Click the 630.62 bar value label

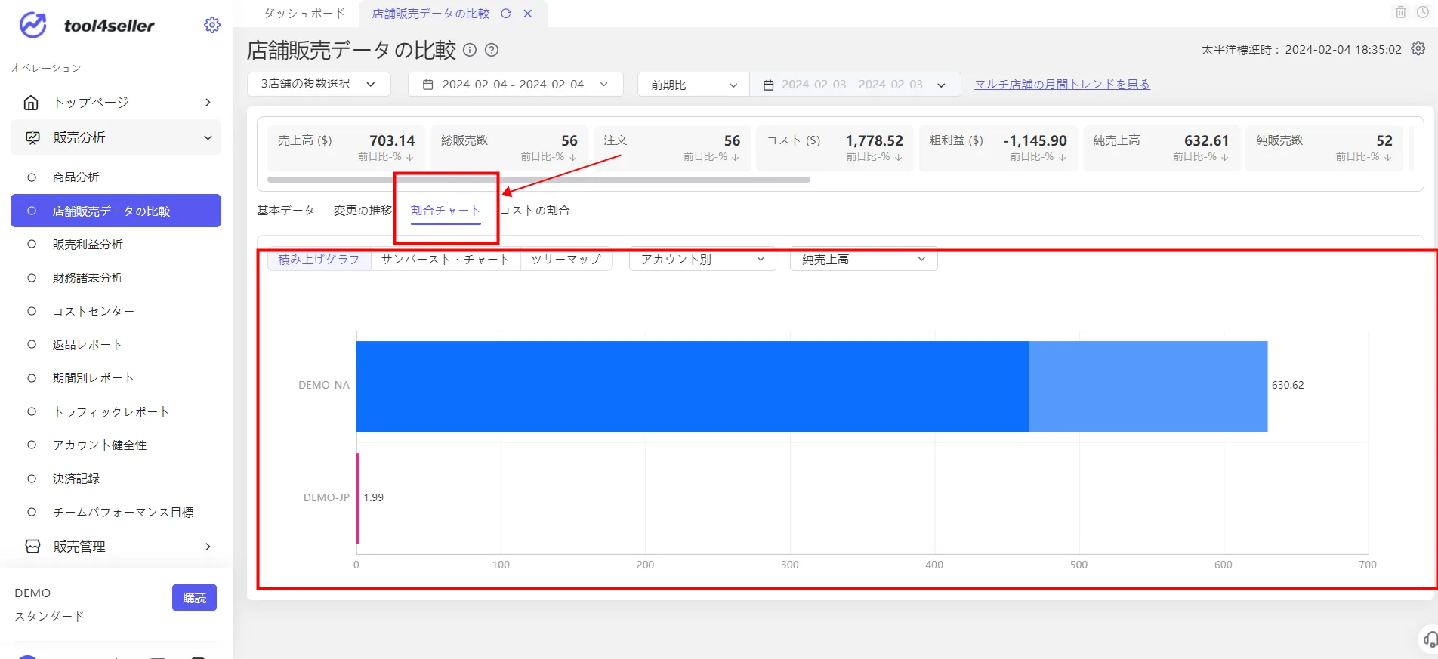[1288, 385]
